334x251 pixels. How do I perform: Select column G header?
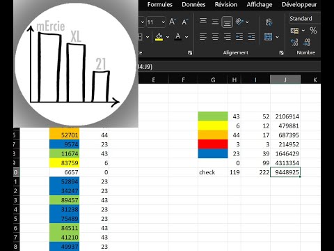tap(213, 79)
